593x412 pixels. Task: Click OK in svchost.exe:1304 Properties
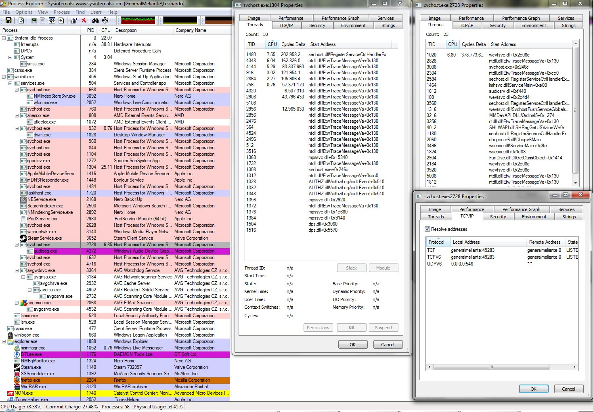(353, 345)
